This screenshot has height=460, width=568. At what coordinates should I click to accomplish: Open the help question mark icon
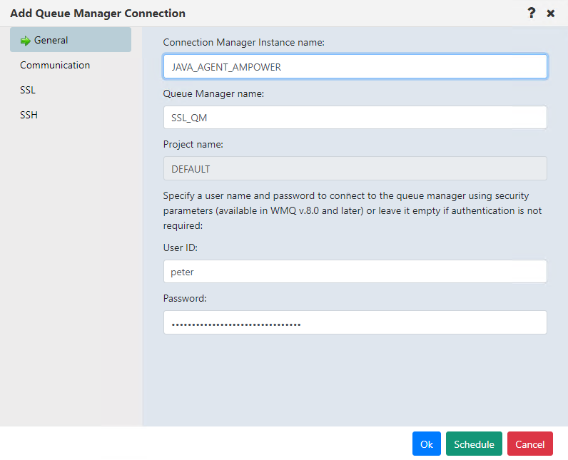click(531, 13)
